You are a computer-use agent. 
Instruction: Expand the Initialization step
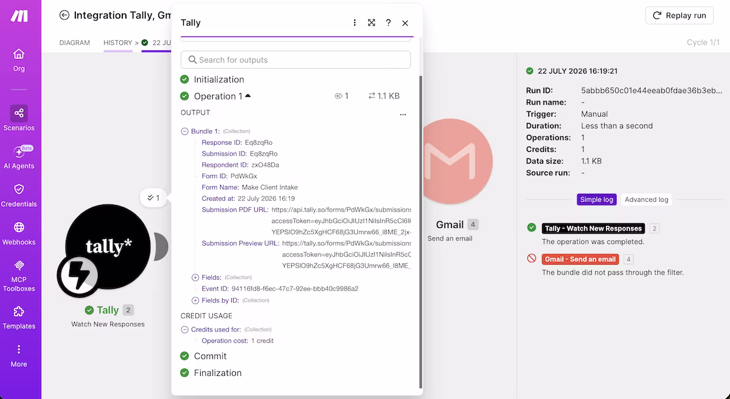pos(219,80)
